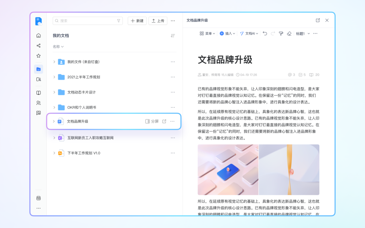Click the 新建 button
This screenshot has width=365, height=228.
coord(137,21)
